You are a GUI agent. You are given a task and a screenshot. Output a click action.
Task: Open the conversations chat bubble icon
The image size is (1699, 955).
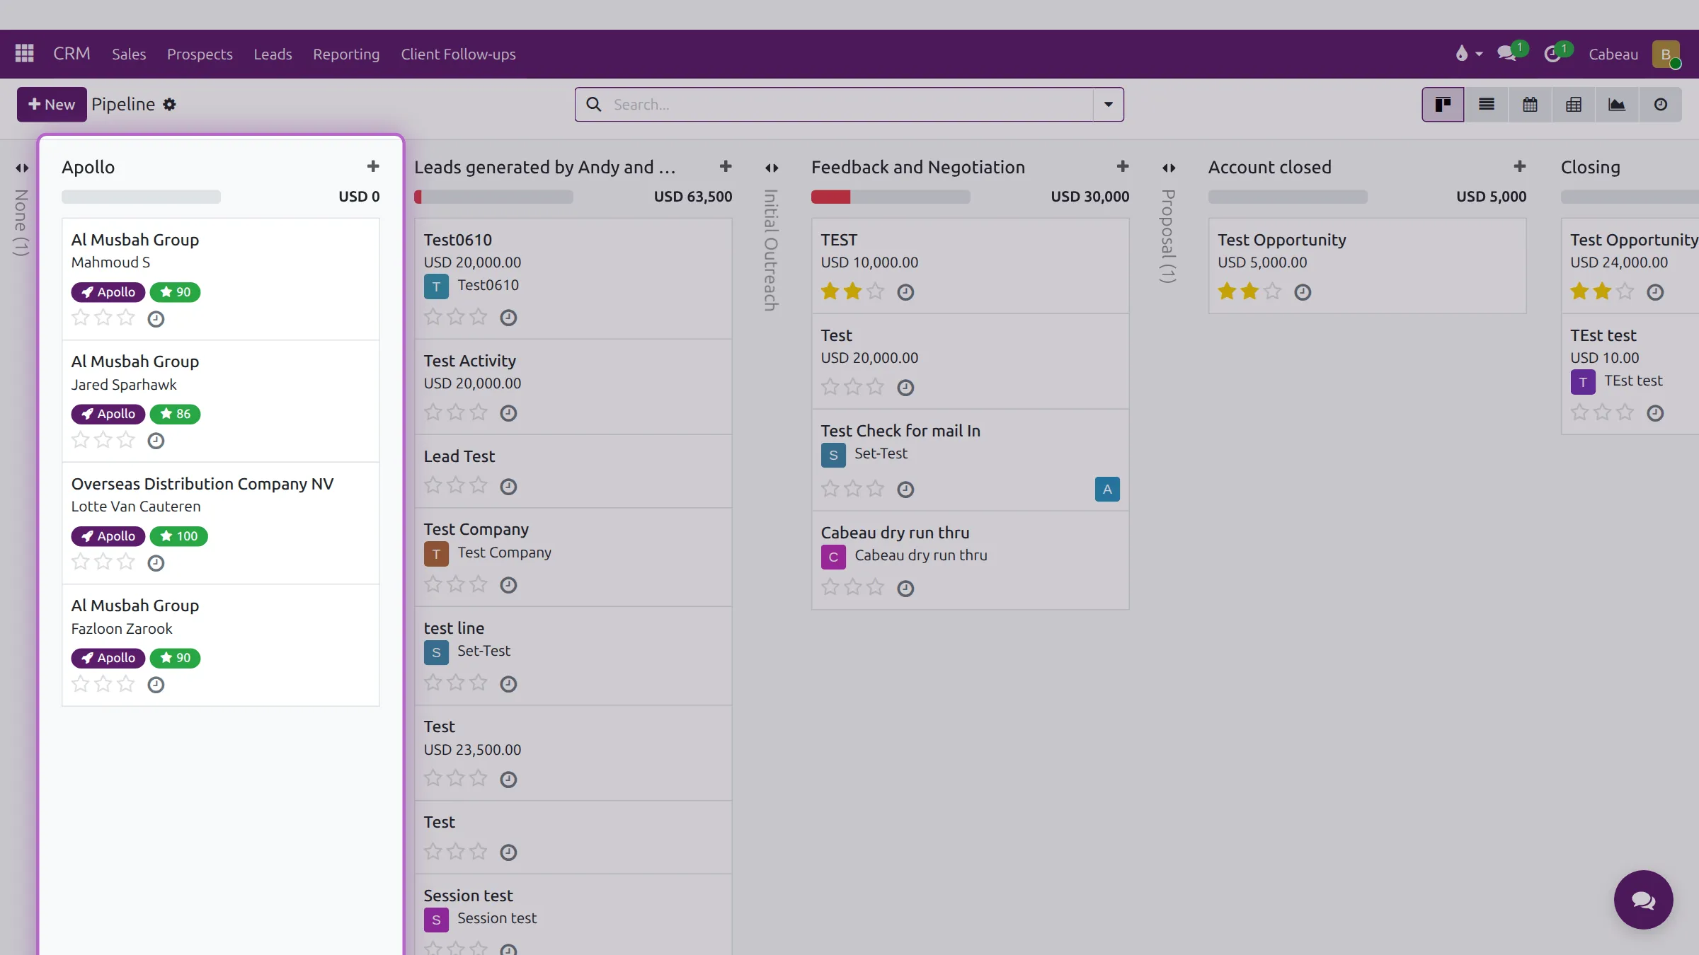tap(1508, 53)
